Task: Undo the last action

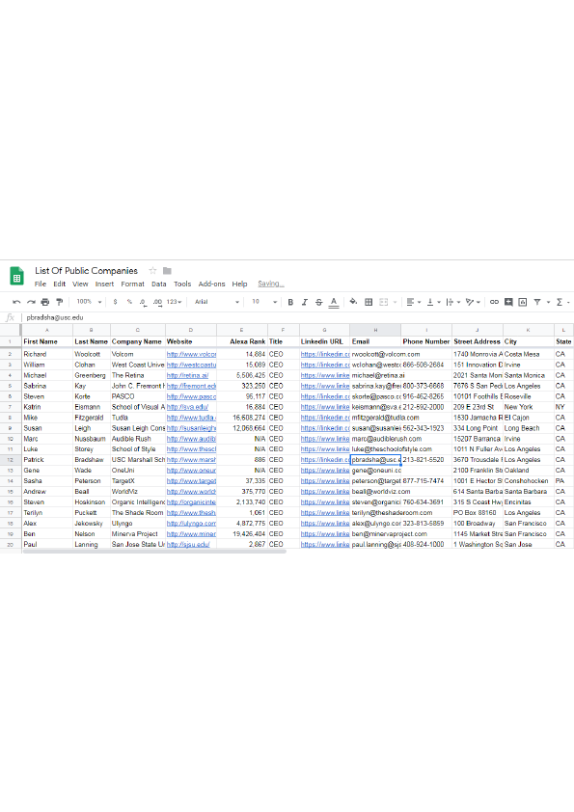Action: point(16,302)
